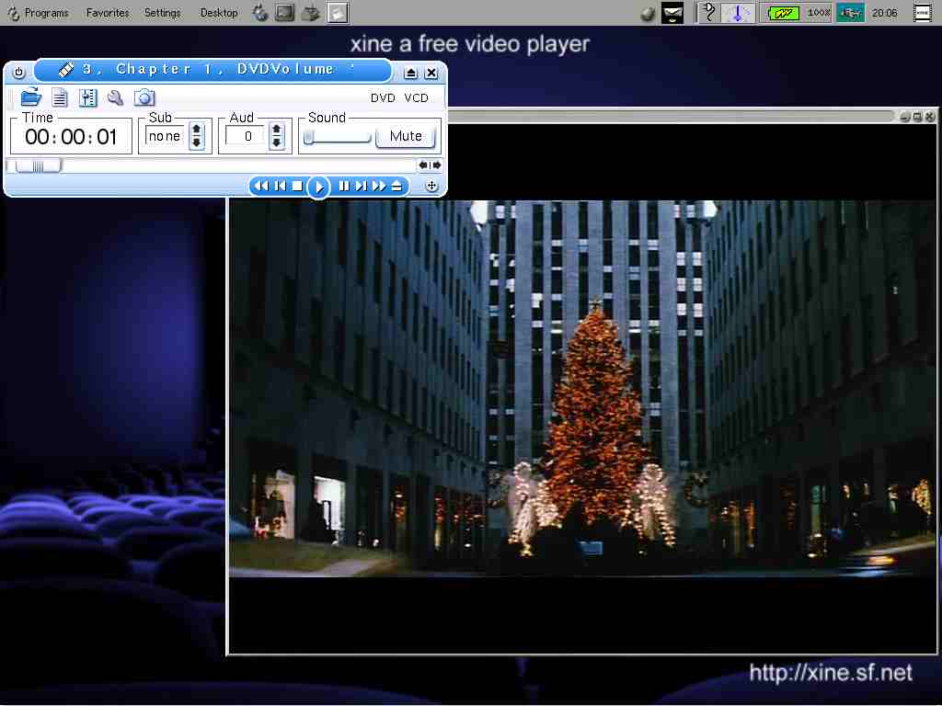Eject the disc in the playback controls
Image resolution: width=942 pixels, height=706 pixels.
click(396, 186)
